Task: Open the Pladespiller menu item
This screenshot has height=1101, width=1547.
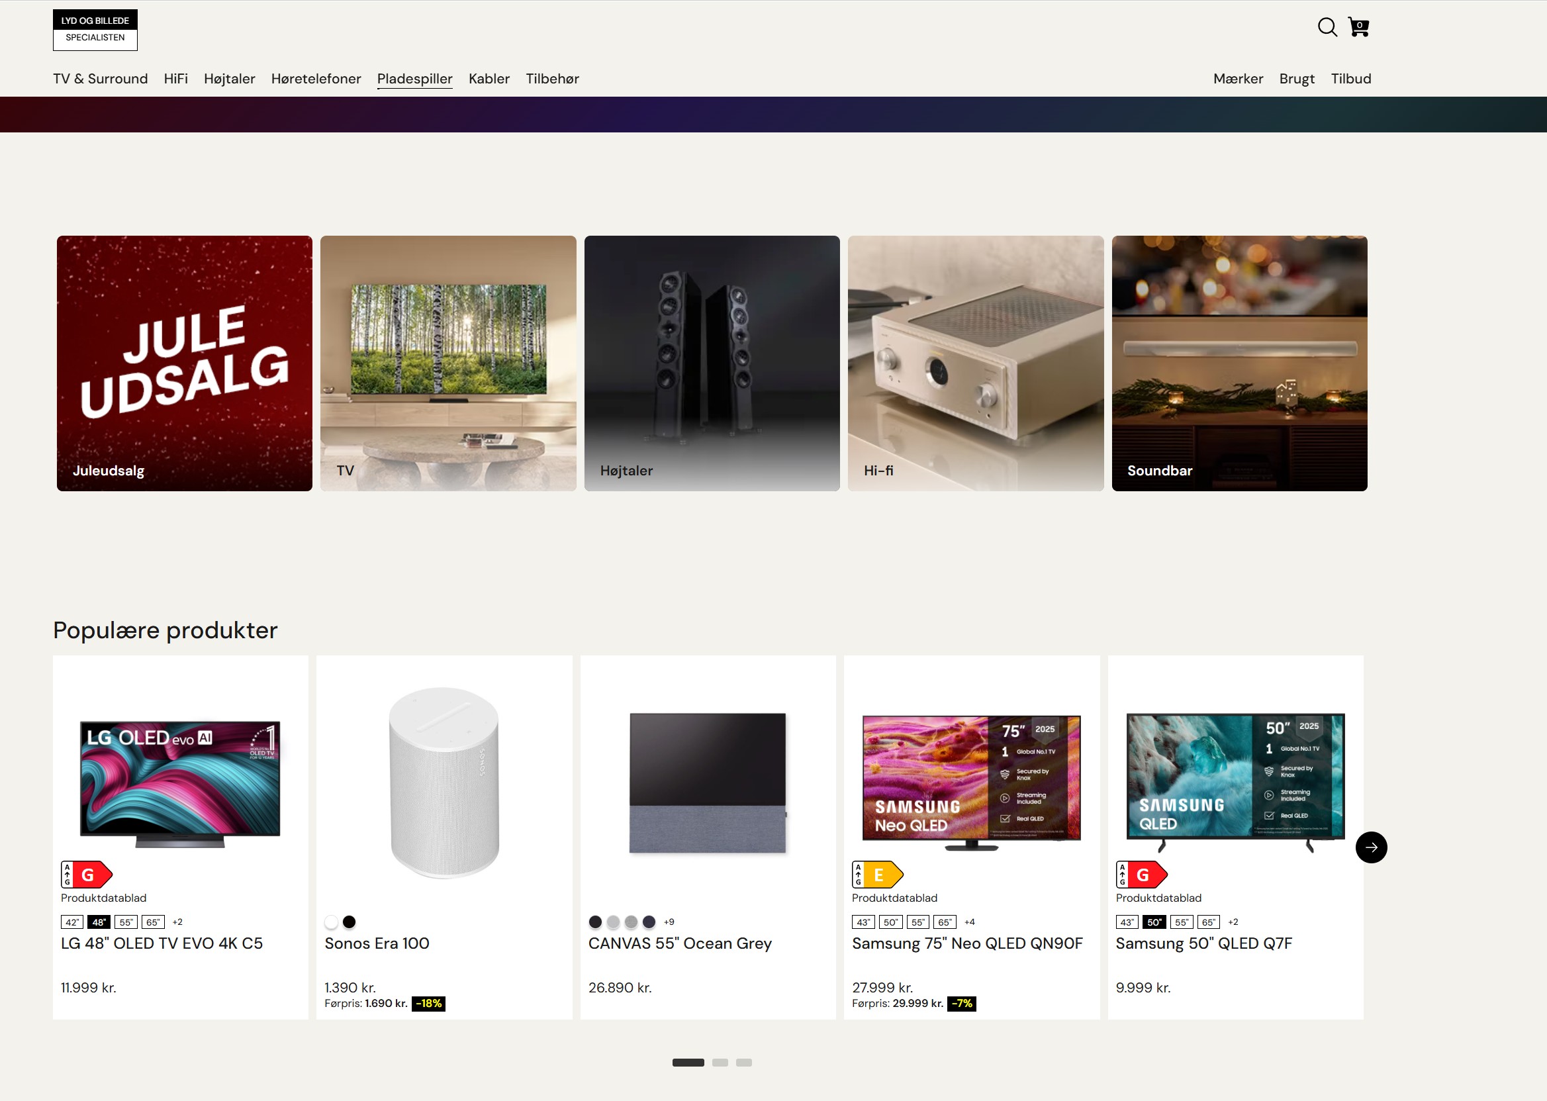Action: 414,79
